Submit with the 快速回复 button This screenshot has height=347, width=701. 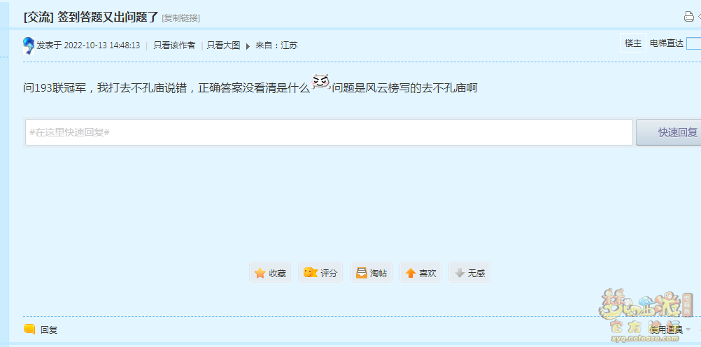click(x=668, y=132)
